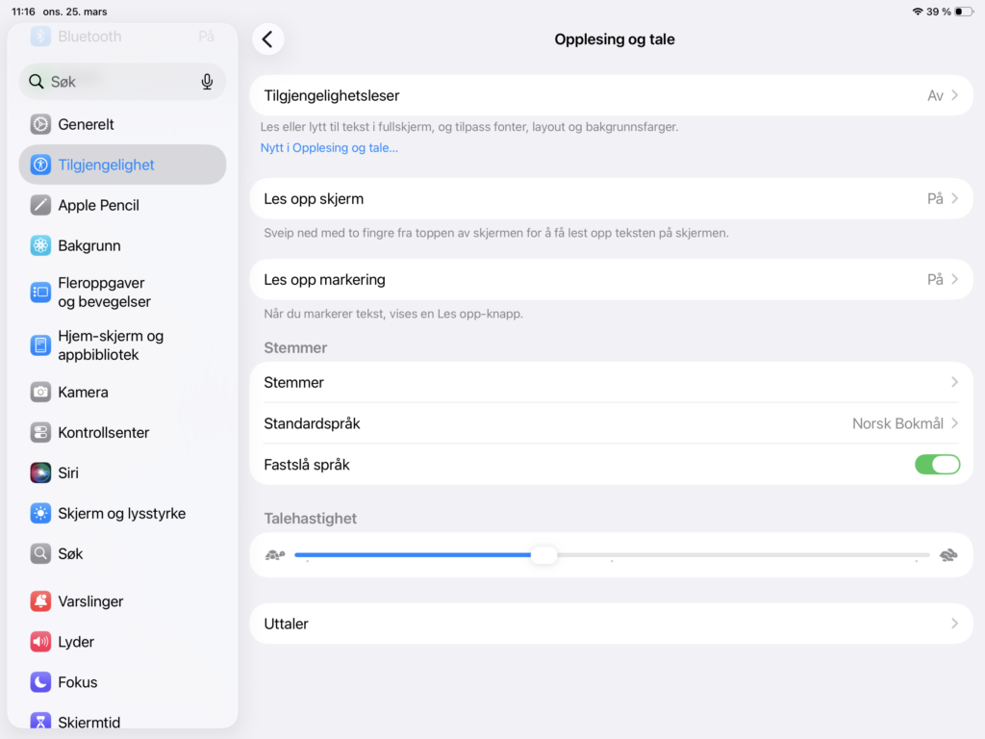The width and height of the screenshot is (985, 739).
Task: Open the Varslinger settings entry
Action: click(x=122, y=601)
